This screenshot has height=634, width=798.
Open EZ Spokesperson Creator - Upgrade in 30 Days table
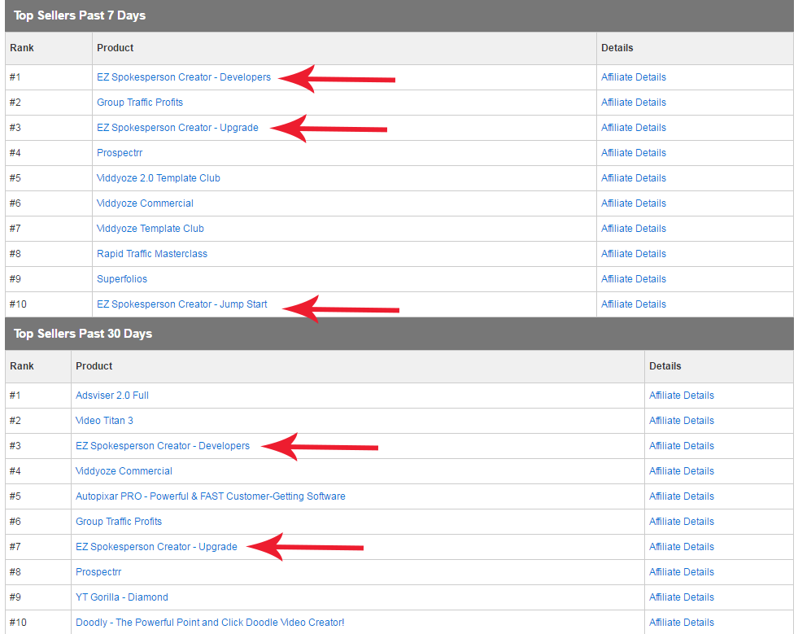[156, 546]
